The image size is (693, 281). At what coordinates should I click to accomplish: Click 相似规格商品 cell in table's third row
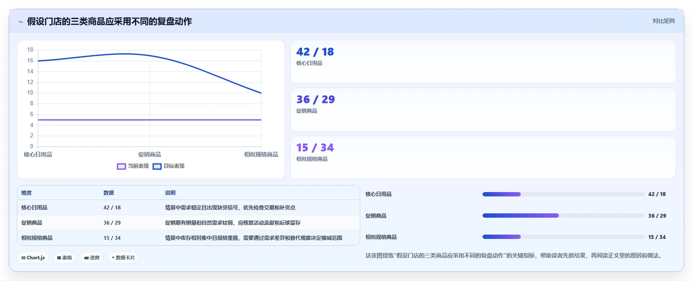(x=37, y=238)
